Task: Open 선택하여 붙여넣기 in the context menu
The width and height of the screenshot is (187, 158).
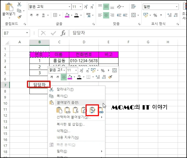Action: click(x=76, y=117)
